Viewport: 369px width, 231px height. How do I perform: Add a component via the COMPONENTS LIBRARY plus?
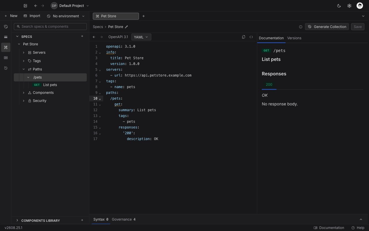click(82, 220)
